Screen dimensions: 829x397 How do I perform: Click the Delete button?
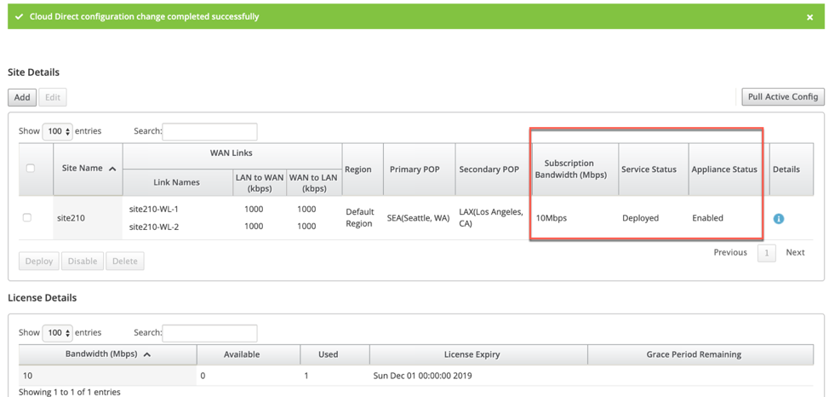click(125, 261)
